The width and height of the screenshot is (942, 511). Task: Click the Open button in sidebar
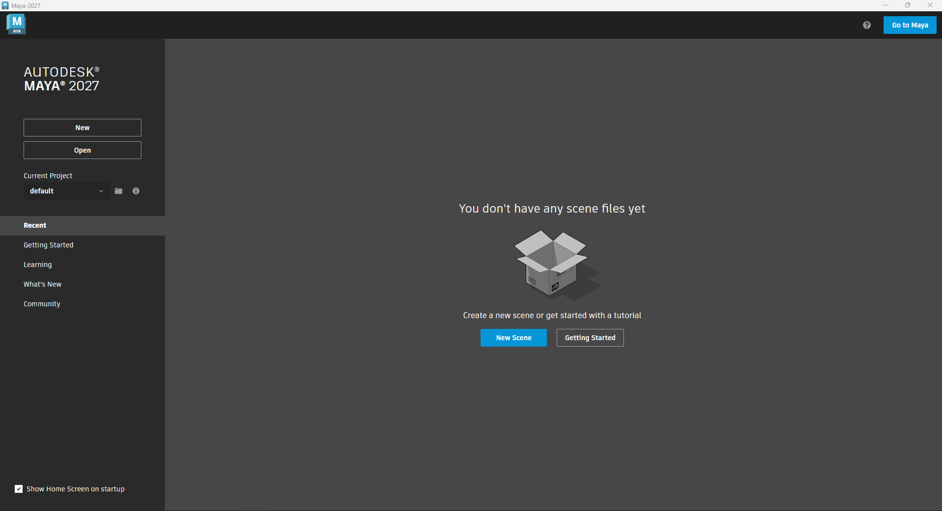82,150
